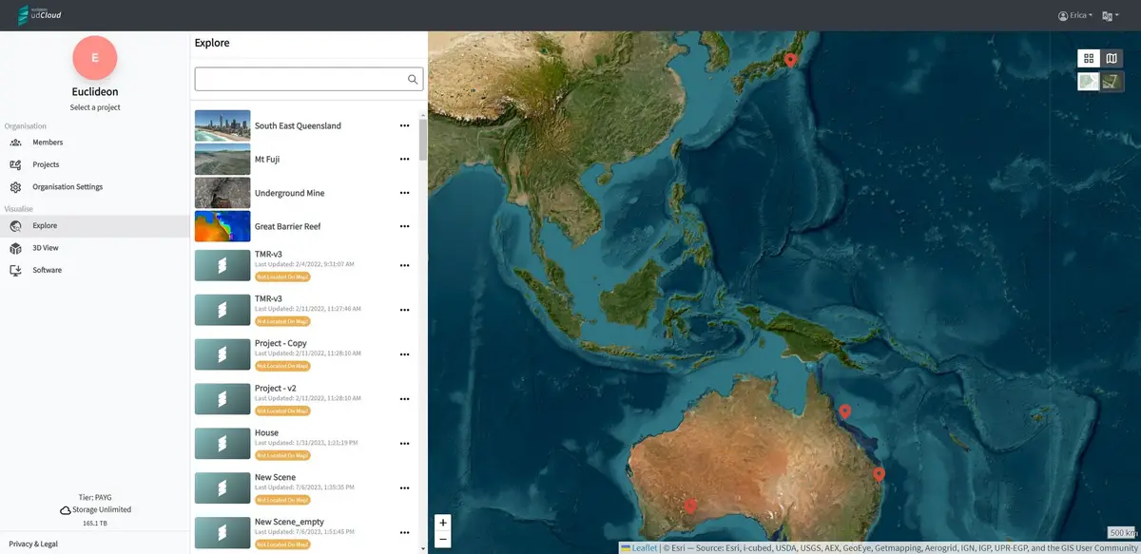Viewport: 1141px width, 554px height.
Task: Click the South Australia map marker
Action: pos(690,506)
